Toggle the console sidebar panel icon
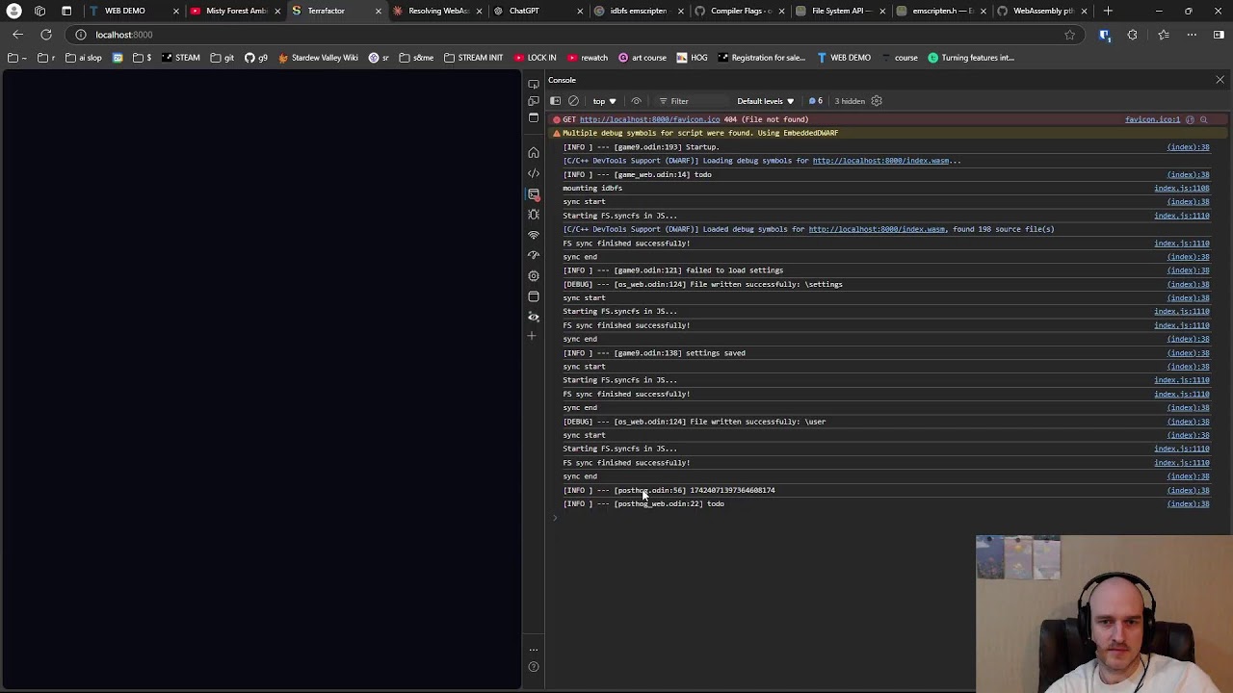This screenshot has width=1233, height=693. coord(556,101)
